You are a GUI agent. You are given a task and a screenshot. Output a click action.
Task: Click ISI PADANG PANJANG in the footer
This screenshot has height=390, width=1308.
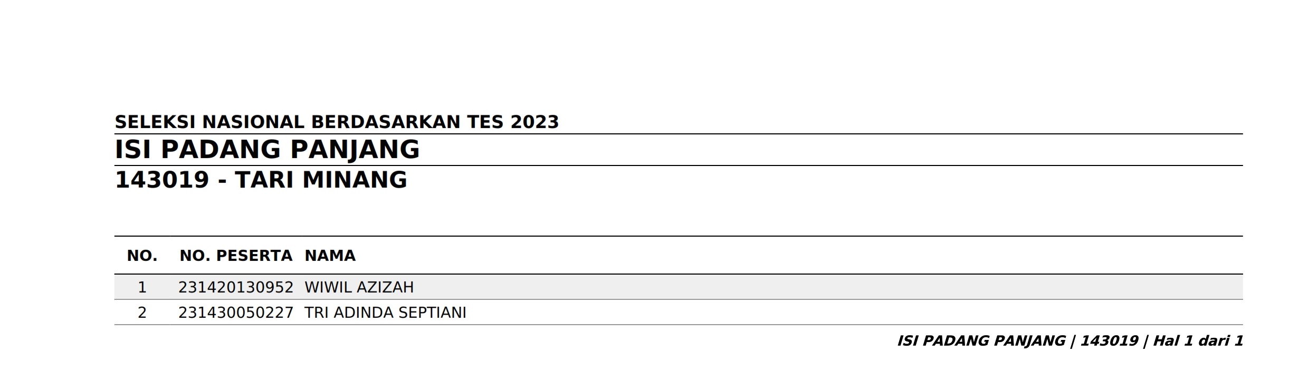981,341
